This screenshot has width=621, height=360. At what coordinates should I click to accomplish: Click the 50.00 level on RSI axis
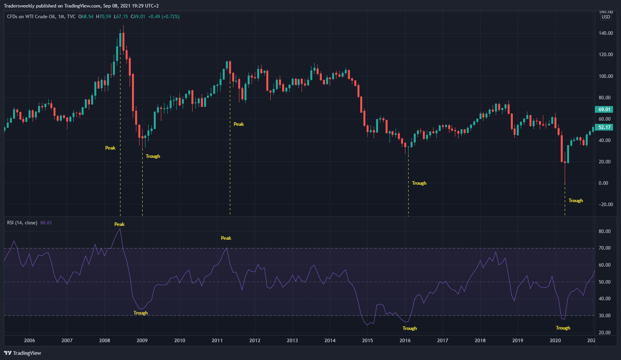pos(605,282)
